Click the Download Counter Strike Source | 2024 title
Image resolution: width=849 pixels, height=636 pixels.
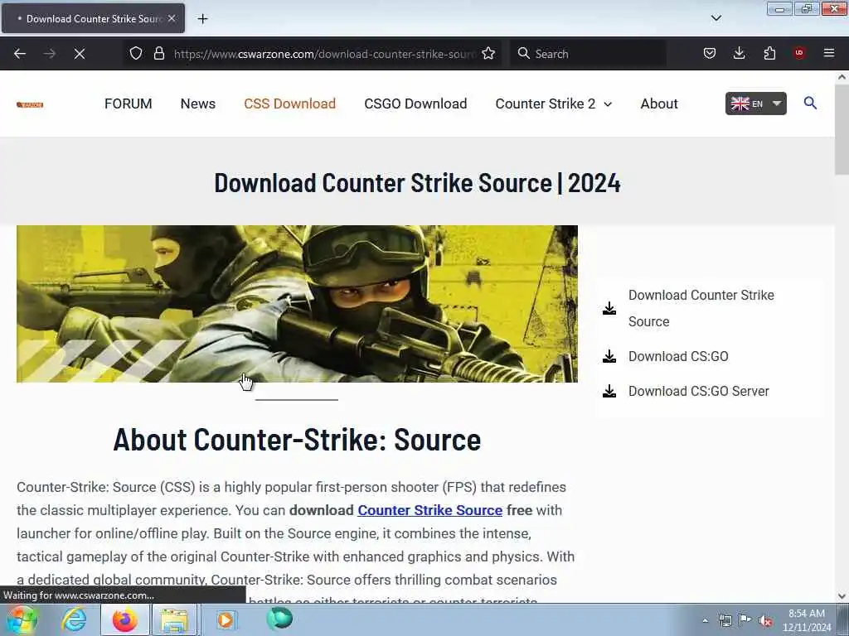(x=417, y=182)
